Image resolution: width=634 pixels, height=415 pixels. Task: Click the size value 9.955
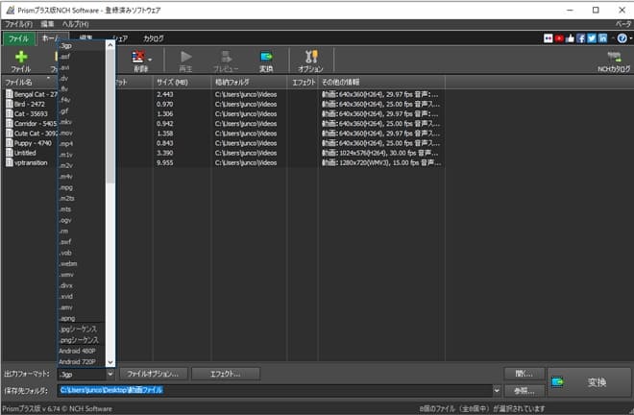(165, 162)
